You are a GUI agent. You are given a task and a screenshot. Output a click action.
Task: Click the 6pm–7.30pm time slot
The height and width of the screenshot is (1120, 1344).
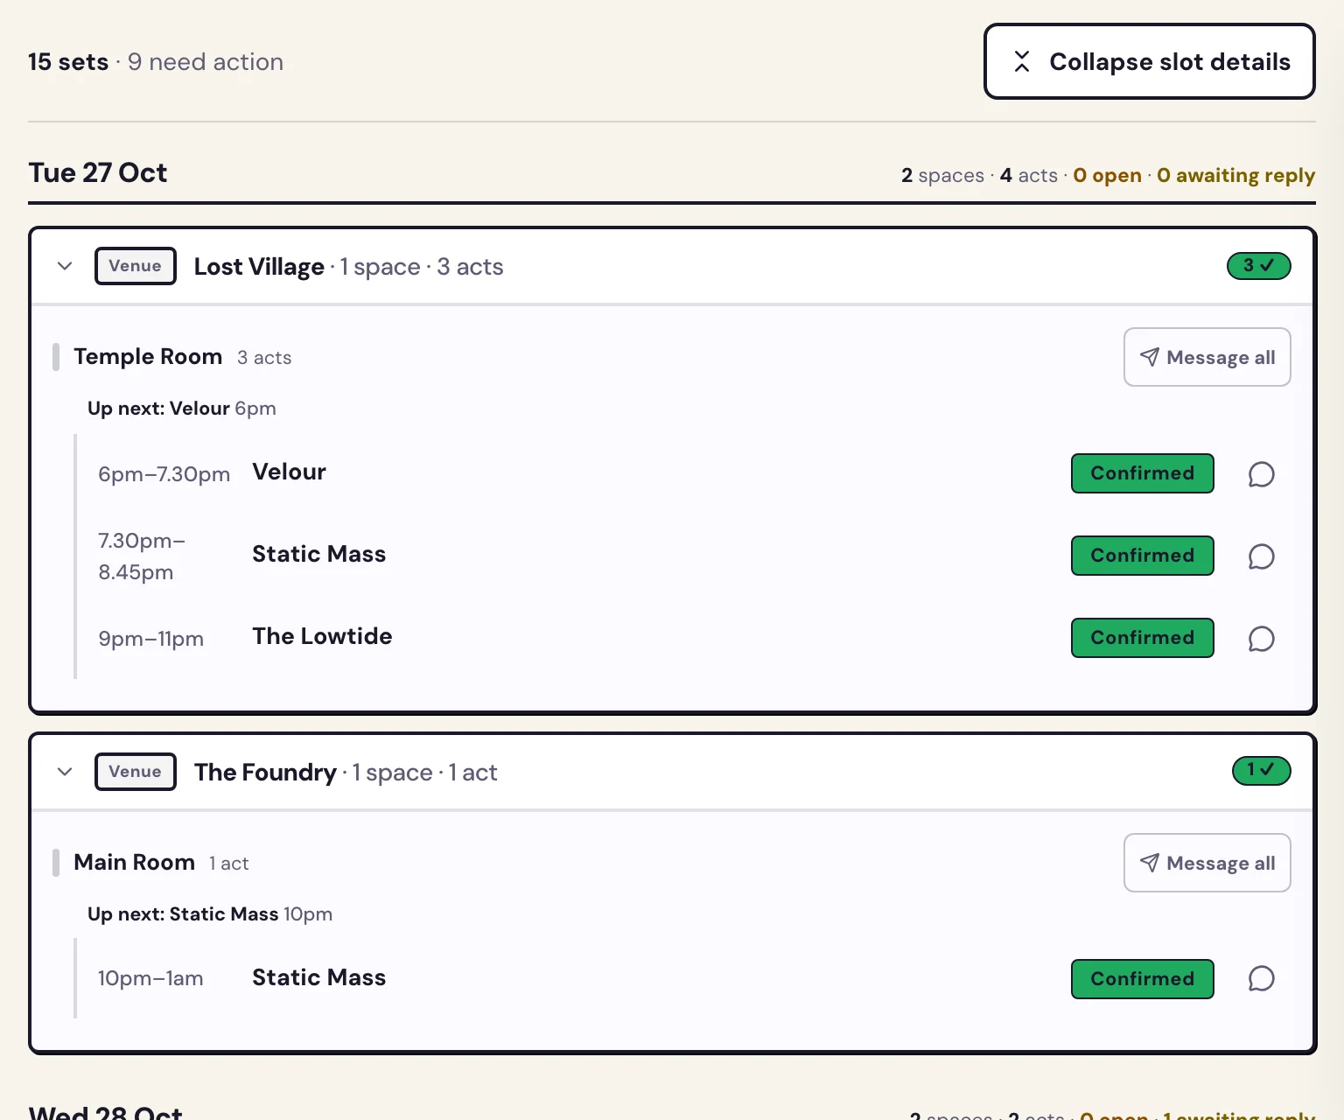(164, 474)
